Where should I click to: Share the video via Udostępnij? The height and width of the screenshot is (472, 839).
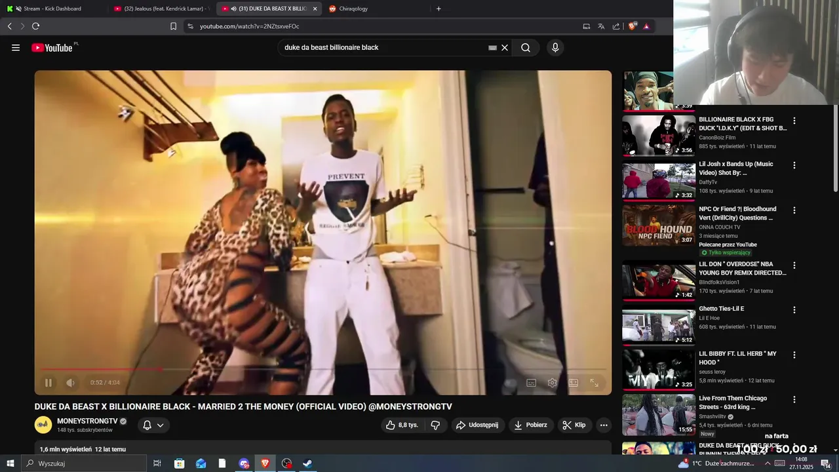coord(477,425)
